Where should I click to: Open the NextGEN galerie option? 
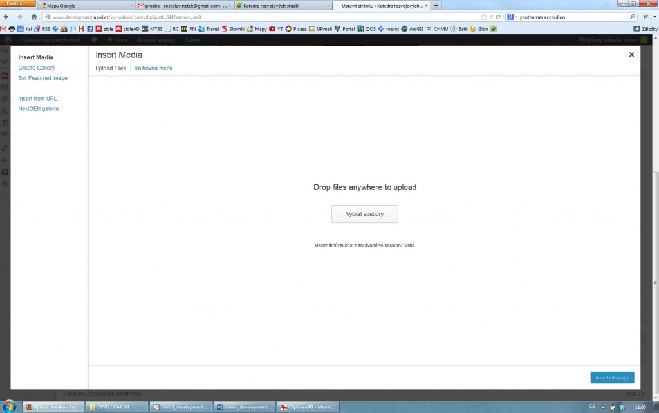[x=38, y=108]
